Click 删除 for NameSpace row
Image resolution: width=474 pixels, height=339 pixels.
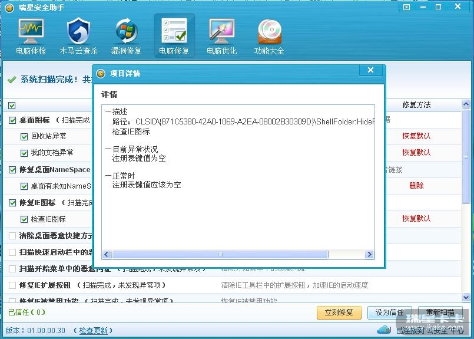[x=416, y=186]
